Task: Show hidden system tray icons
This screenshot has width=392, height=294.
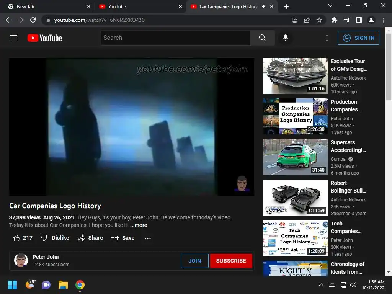Action: tap(321, 285)
